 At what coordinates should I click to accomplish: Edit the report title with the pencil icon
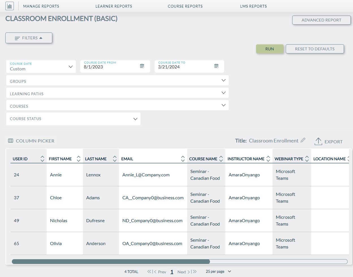click(303, 140)
